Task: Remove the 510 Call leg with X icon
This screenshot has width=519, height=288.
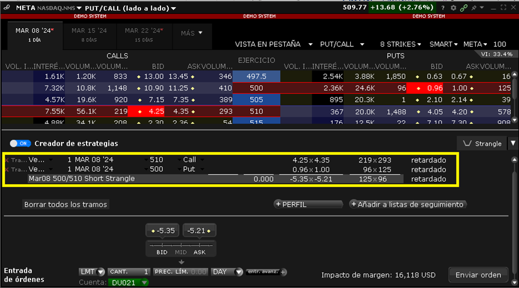Action: click(x=7, y=160)
